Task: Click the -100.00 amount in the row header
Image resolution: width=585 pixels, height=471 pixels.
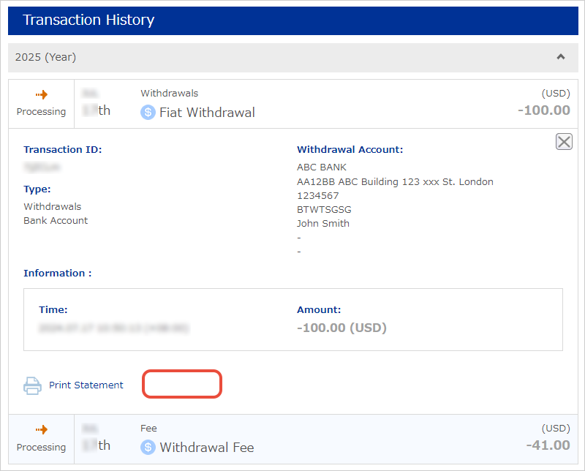Action: (543, 111)
